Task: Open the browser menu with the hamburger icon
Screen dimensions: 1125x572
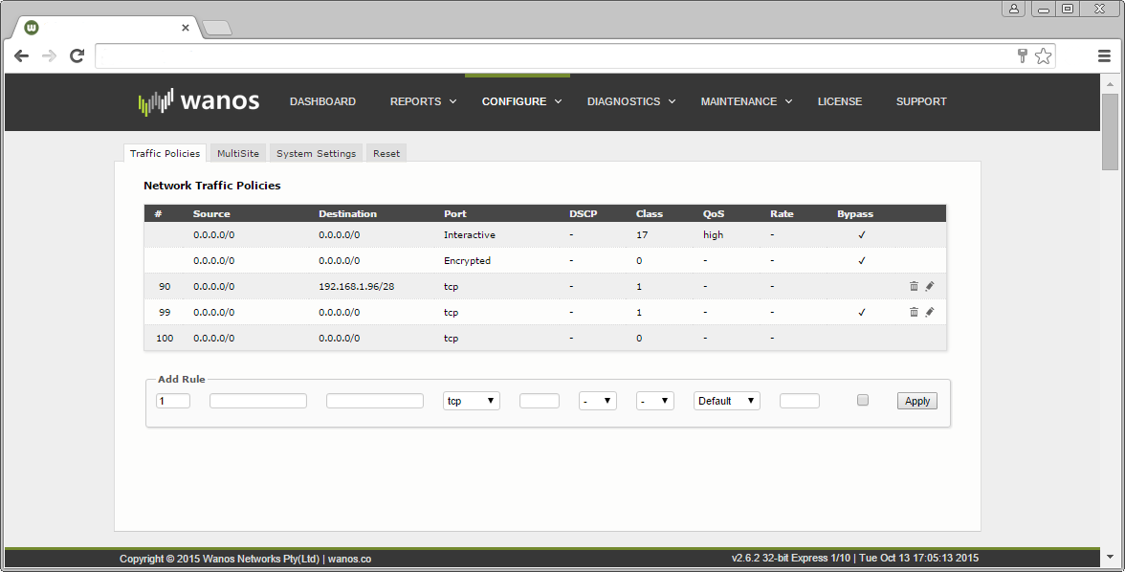Action: coord(1104,55)
